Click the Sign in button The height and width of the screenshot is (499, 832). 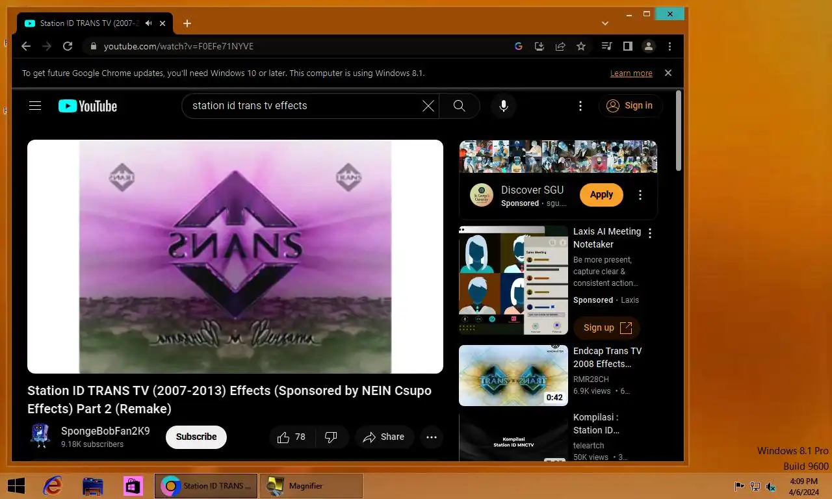(630, 106)
